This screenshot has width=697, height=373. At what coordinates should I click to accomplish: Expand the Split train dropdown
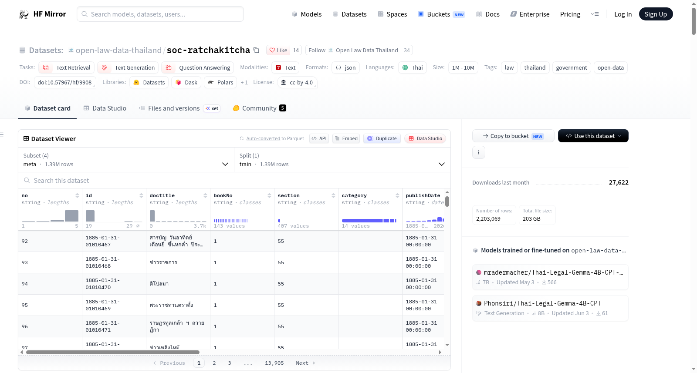pyautogui.click(x=342, y=160)
